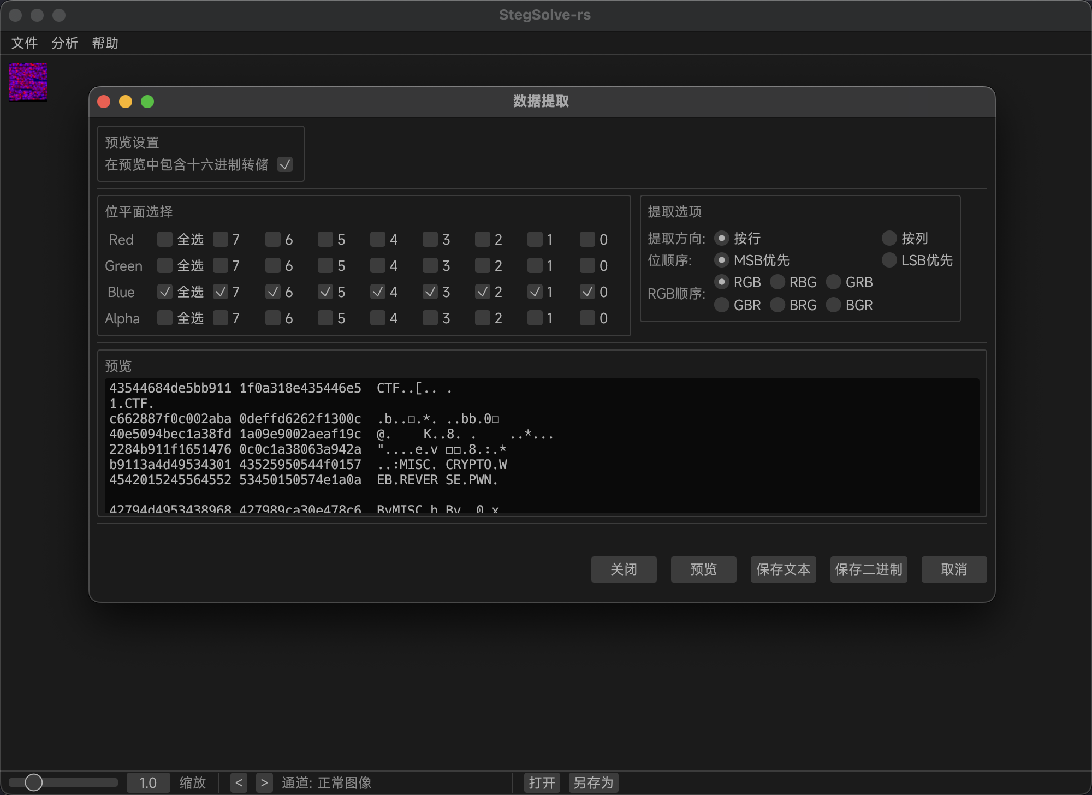Viewport: 1092px width, 795px height.
Task: Click the 预览 preview button
Action: tap(703, 569)
